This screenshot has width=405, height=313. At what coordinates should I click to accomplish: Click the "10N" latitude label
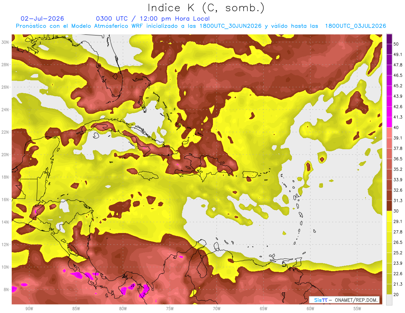click(5, 267)
